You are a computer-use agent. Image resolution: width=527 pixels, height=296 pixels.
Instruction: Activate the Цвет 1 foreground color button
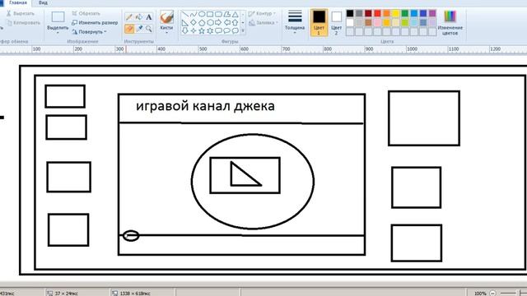pos(319,22)
